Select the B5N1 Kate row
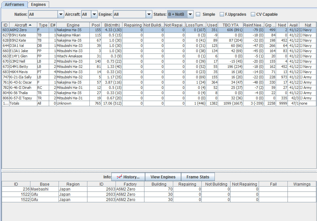317x221 pixels. (159, 35)
